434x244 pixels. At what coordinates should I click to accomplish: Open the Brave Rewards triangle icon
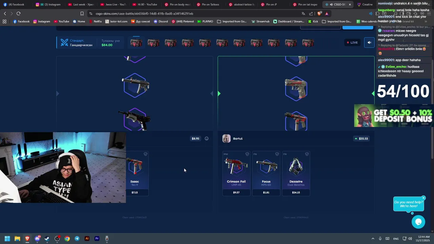coord(327,14)
